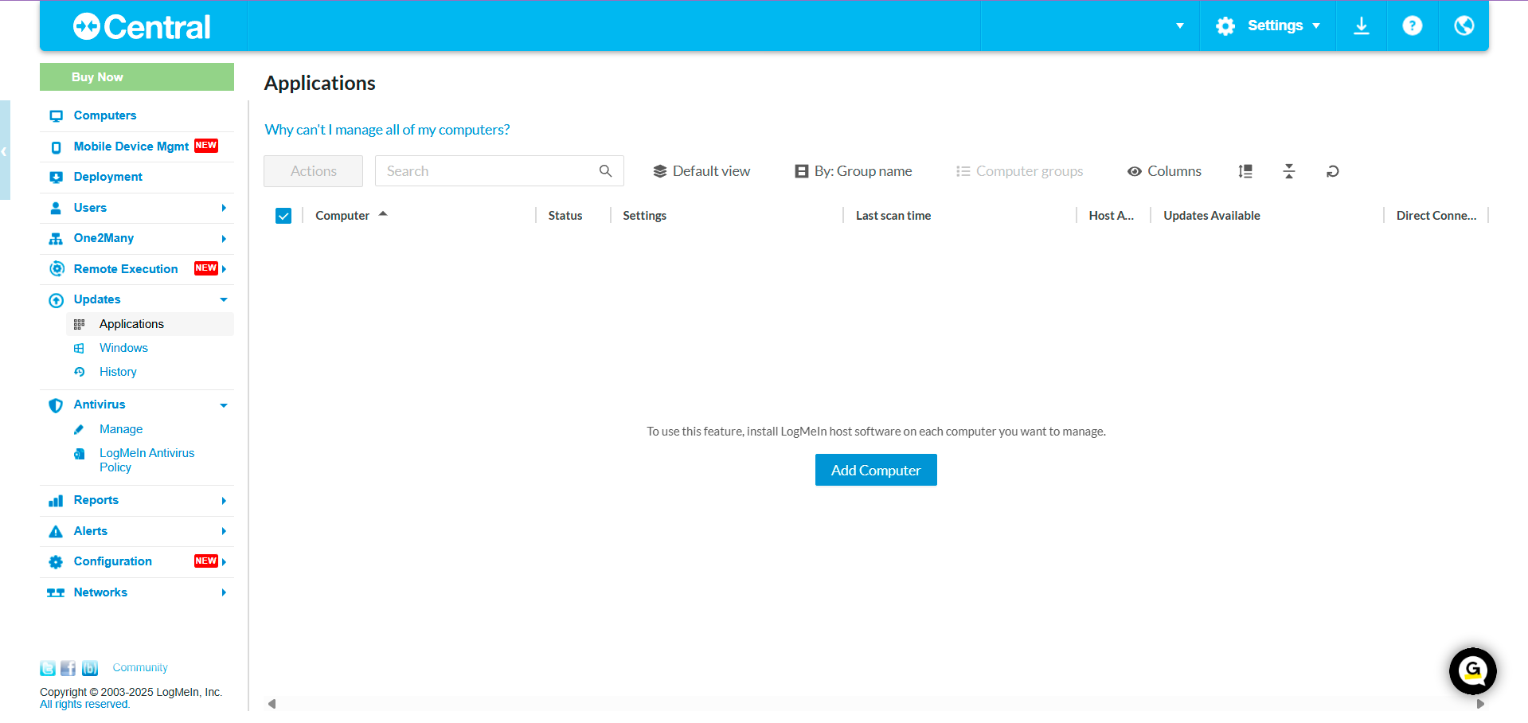Click the Updates arrow circle icon

tap(56, 300)
